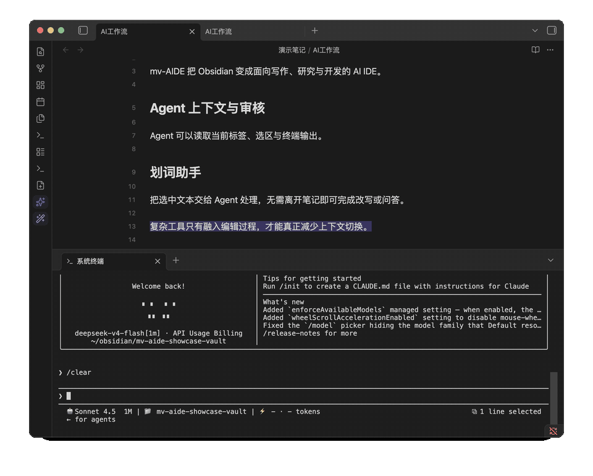Click What's new heading in terminal
The image size is (593, 476).
284,302
